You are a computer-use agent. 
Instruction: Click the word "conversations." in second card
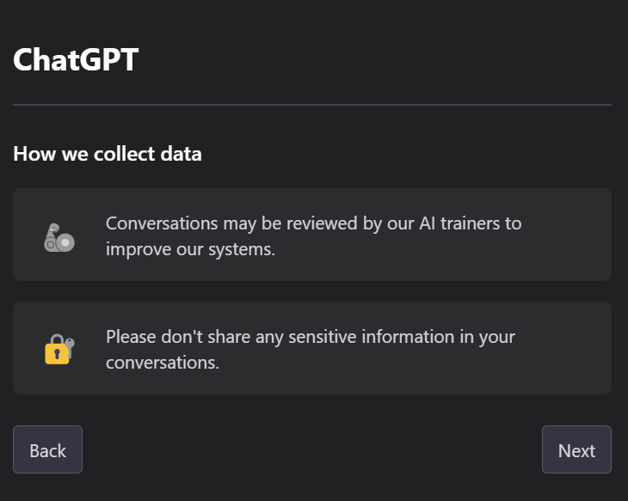[x=163, y=363]
